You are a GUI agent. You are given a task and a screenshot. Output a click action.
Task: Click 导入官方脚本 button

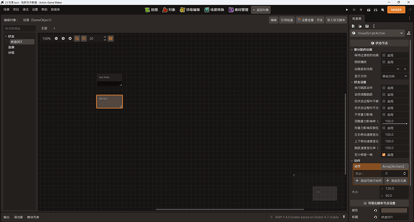coord(336,20)
